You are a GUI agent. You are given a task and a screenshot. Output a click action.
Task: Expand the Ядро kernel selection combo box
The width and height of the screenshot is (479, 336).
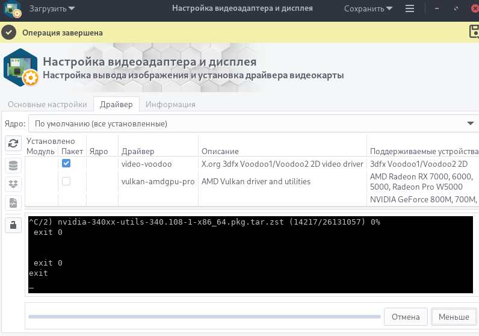tap(252, 123)
